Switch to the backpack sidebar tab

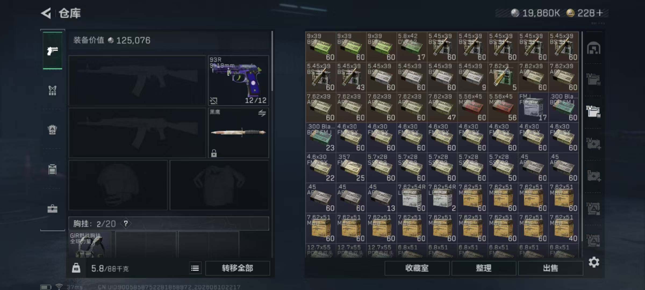pos(52,130)
